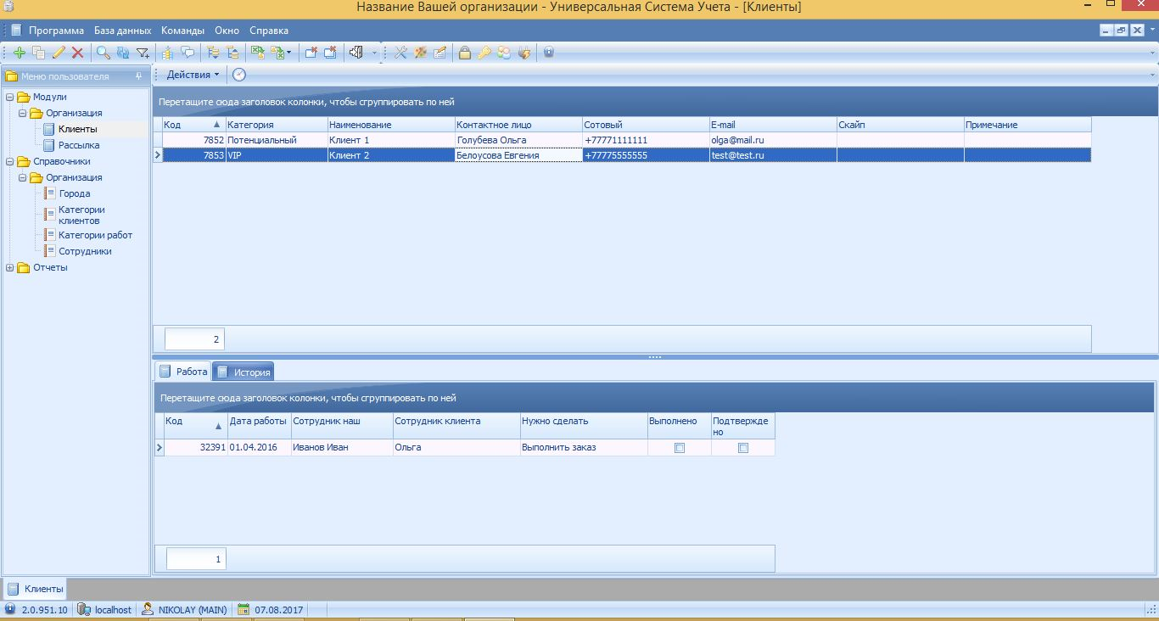Open the Действия dropdown menu
This screenshot has width=1159, height=621.
pos(193,75)
